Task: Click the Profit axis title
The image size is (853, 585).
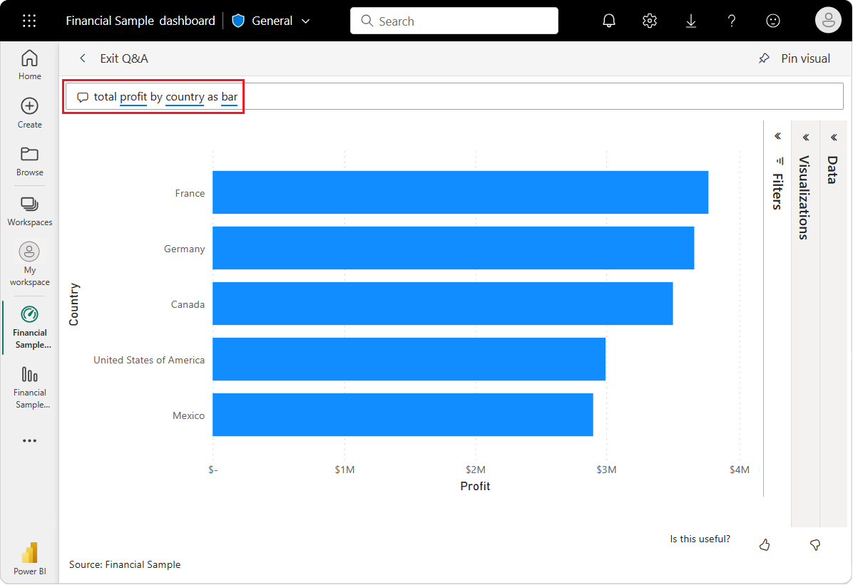Action: [x=475, y=486]
